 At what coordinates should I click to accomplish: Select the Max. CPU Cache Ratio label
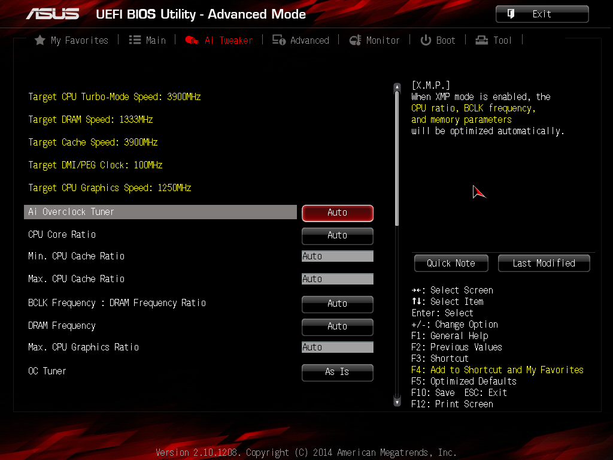76,279
